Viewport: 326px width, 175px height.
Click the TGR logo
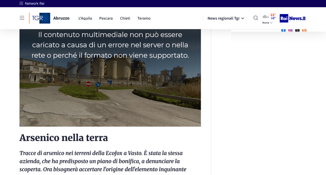[40, 18]
